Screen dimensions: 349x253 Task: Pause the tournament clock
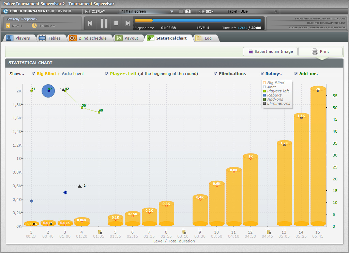click(104, 23)
